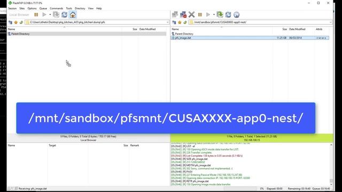The image size is (342, 192).
Task: Expand remote path dropdown list
Action: [x=331, y=22]
